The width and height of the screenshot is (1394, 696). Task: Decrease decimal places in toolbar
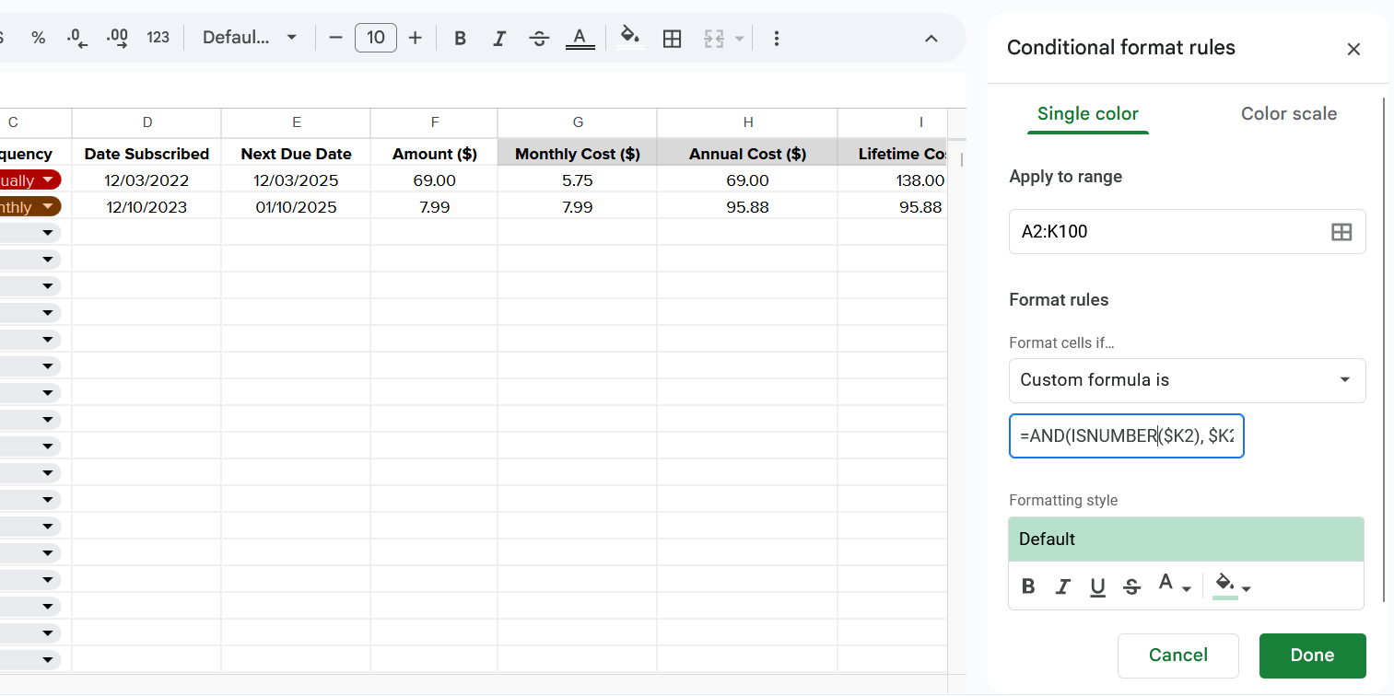coord(77,38)
